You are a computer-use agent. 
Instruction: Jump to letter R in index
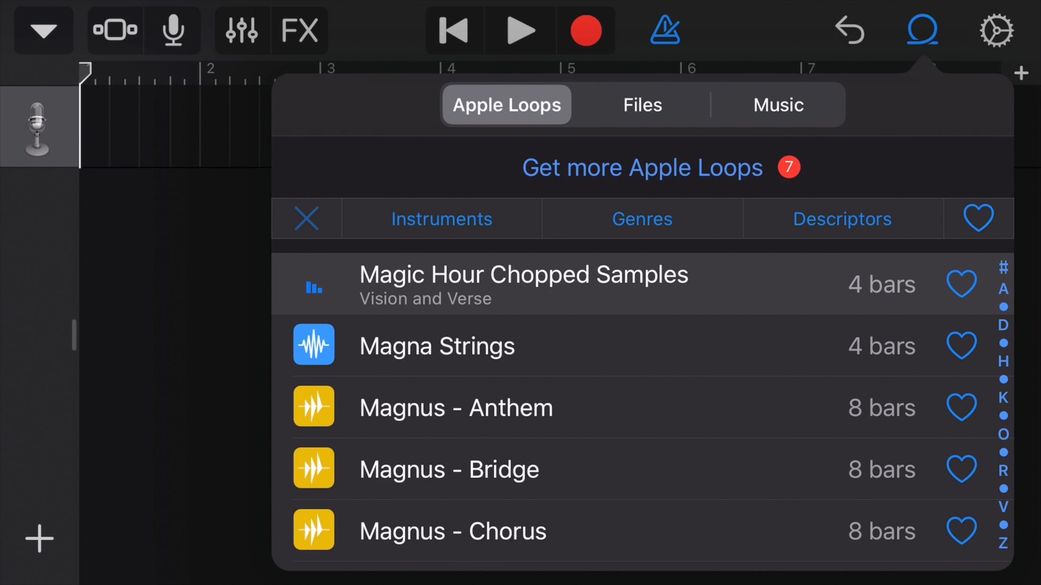(1003, 470)
